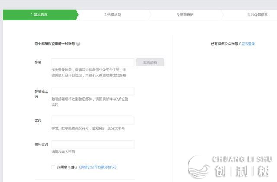Viewport: 277px width, 182px height.
Task: Focus the 邮箱验证码 input field
Action: click(x=93, y=91)
